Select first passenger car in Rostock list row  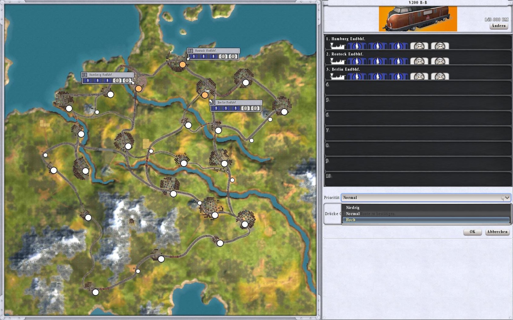click(x=357, y=61)
